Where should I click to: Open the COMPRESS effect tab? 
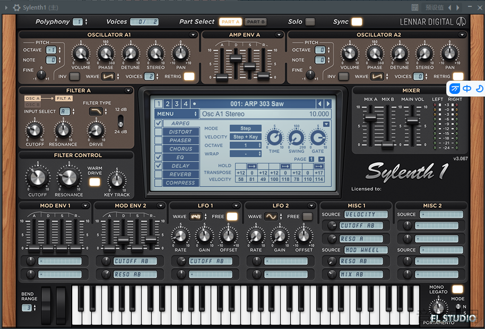[180, 183]
